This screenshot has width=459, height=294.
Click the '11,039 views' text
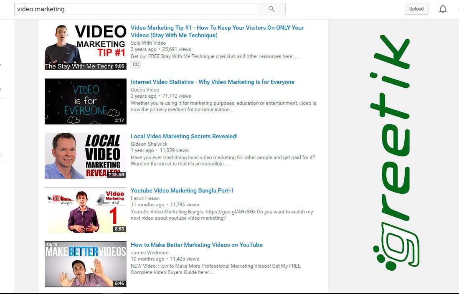(174, 150)
